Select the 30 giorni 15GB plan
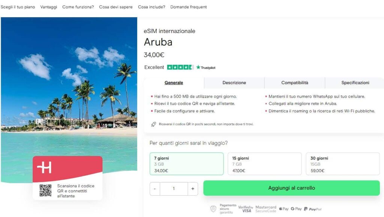 pyautogui.click(x=342, y=163)
